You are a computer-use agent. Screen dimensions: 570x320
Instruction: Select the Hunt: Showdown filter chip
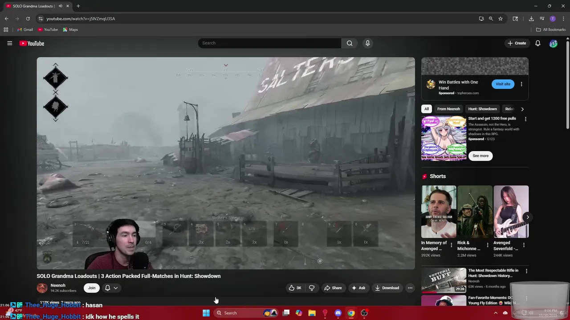pos(482,109)
